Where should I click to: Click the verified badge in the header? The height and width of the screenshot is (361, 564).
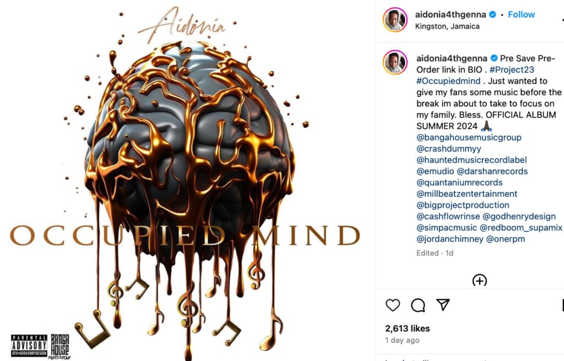(493, 14)
